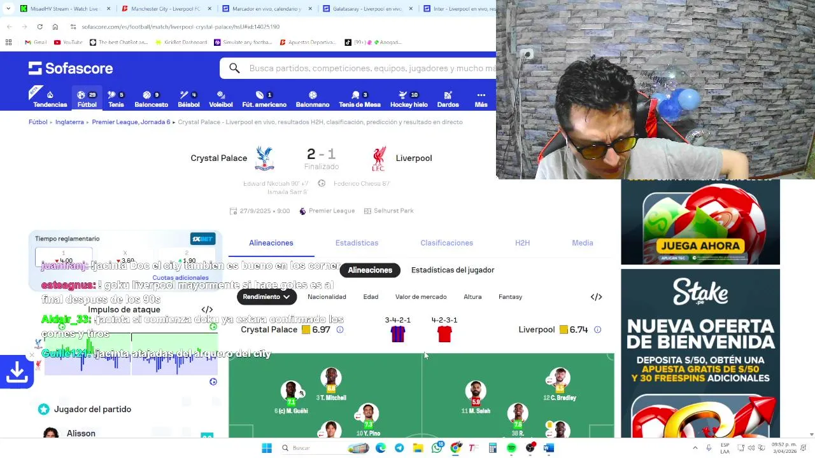Open the Tendencias sports category

[x=50, y=99]
